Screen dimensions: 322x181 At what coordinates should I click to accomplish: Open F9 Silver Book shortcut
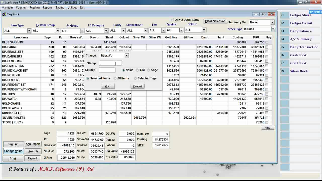[x=301, y=71]
